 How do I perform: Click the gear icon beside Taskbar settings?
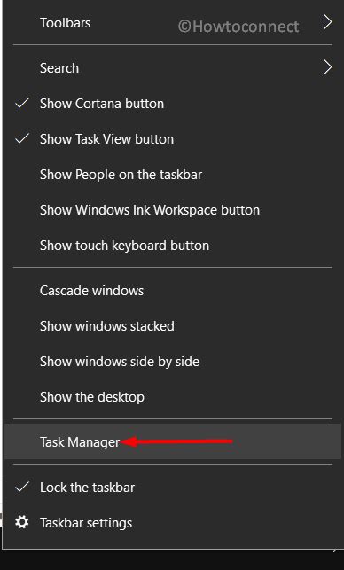click(x=22, y=523)
